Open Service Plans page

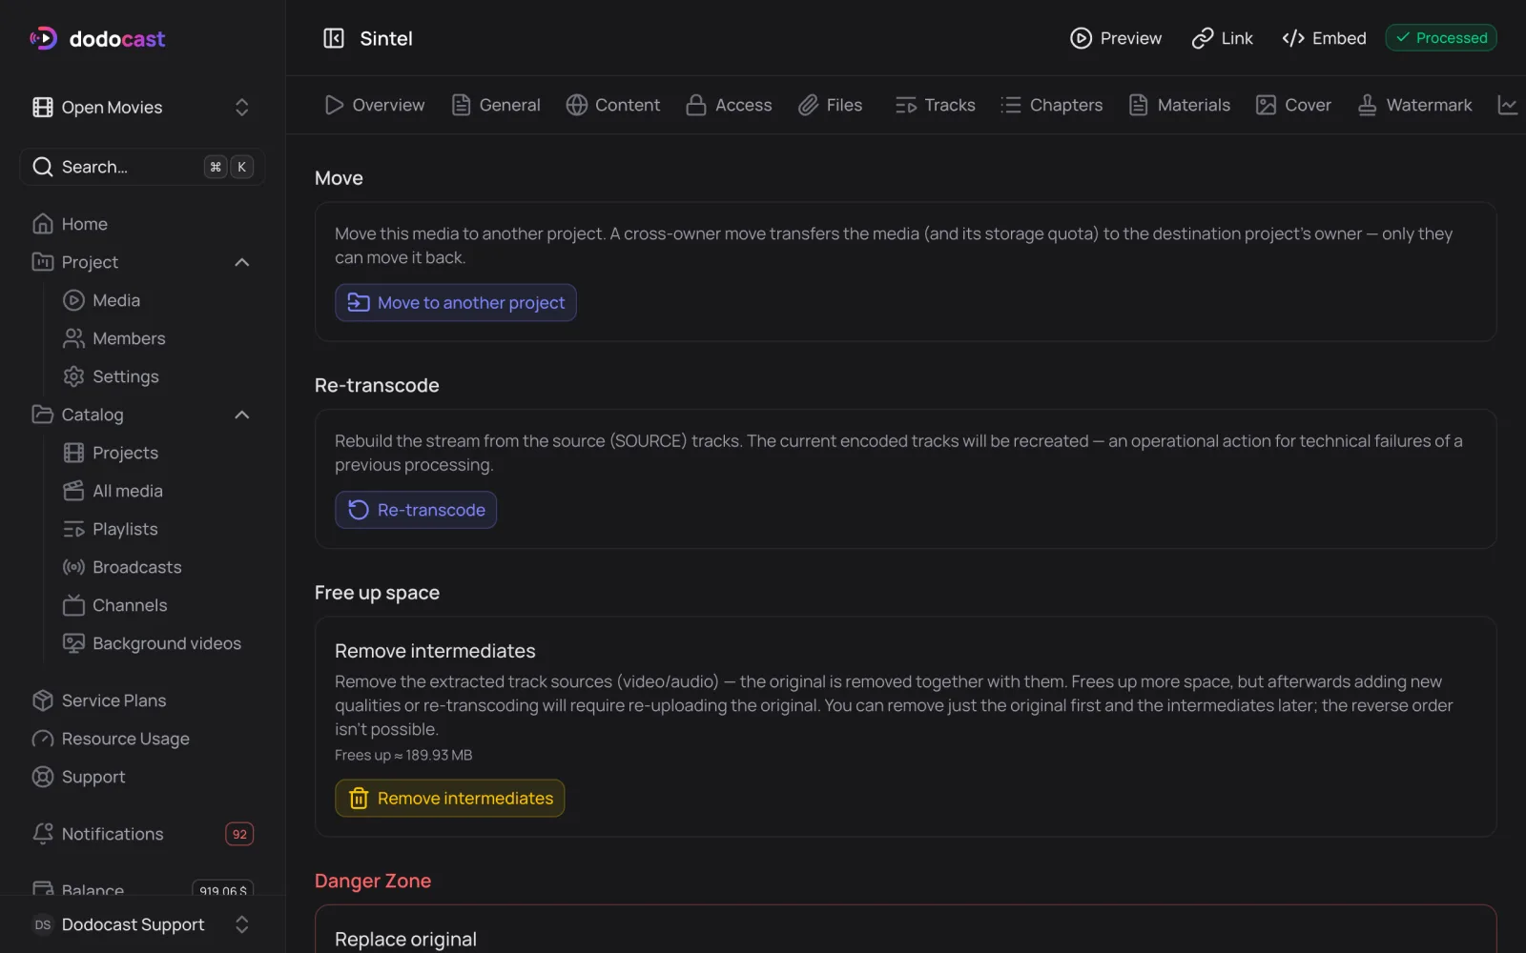[142, 700]
